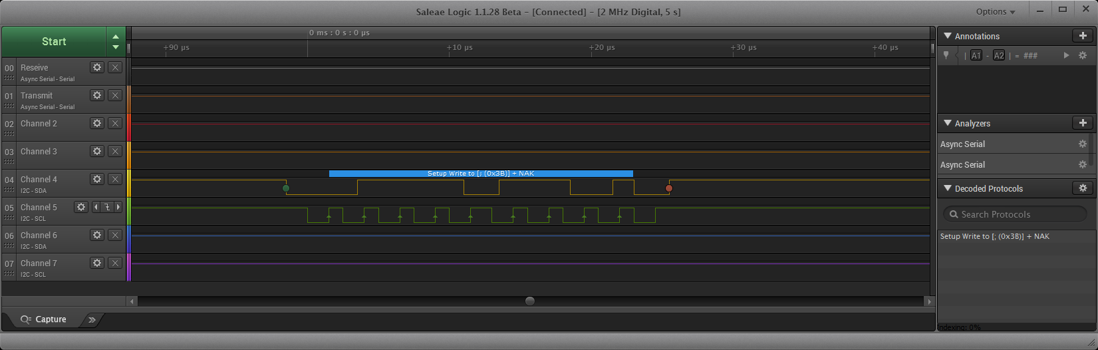
Task: Add a new annotation with plus button
Action: (x=1083, y=36)
